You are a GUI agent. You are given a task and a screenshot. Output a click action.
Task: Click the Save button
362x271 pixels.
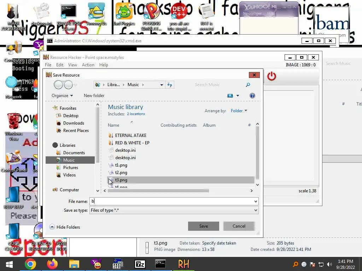point(204,226)
